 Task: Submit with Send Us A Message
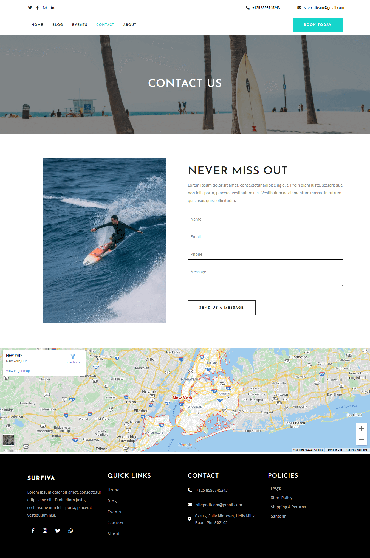click(222, 308)
